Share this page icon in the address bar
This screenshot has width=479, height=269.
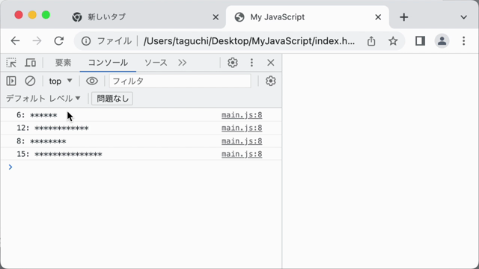pos(371,41)
